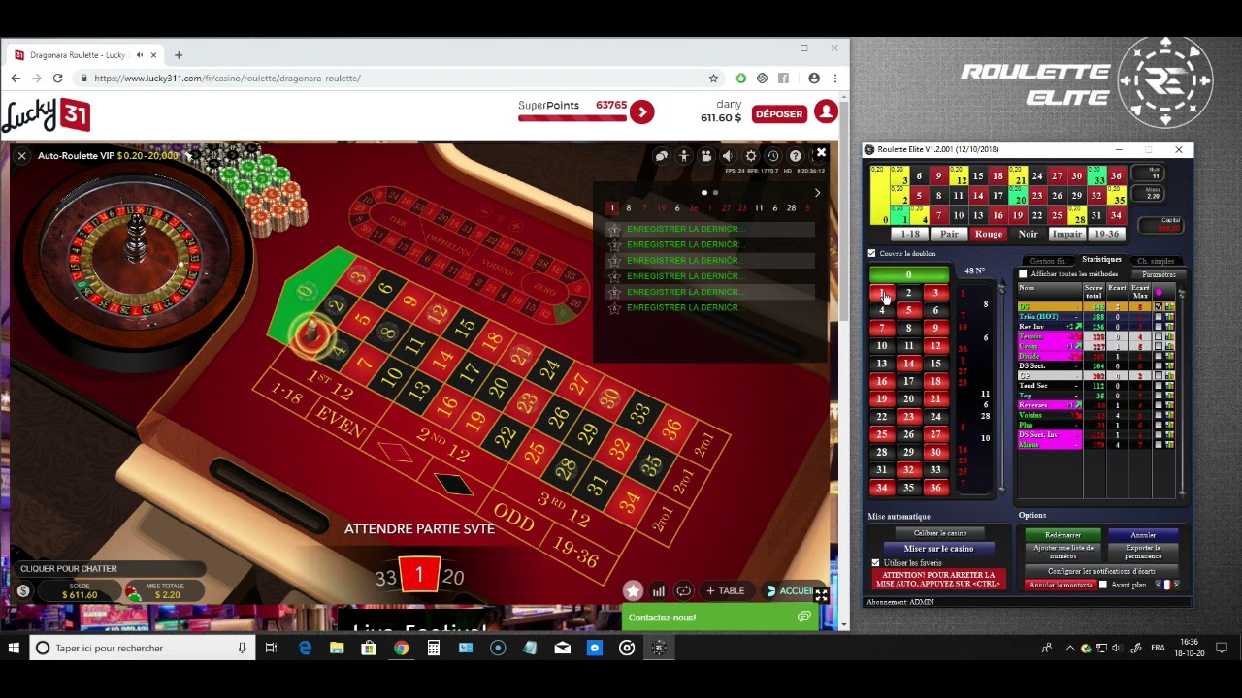Check the Terrain row checkbox
The width and height of the screenshot is (1242, 698).
1158,336
